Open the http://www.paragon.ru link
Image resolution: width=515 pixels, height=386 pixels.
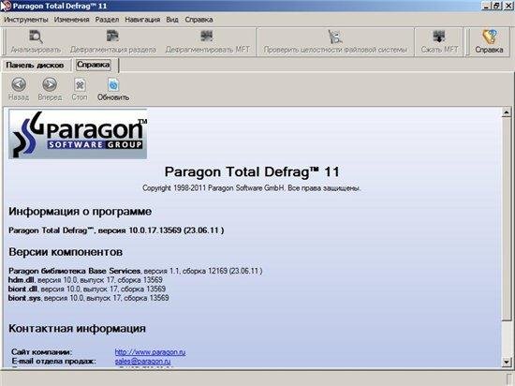(x=150, y=352)
